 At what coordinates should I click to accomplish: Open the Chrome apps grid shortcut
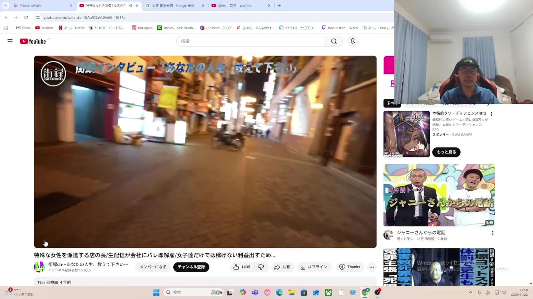(x=5, y=28)
